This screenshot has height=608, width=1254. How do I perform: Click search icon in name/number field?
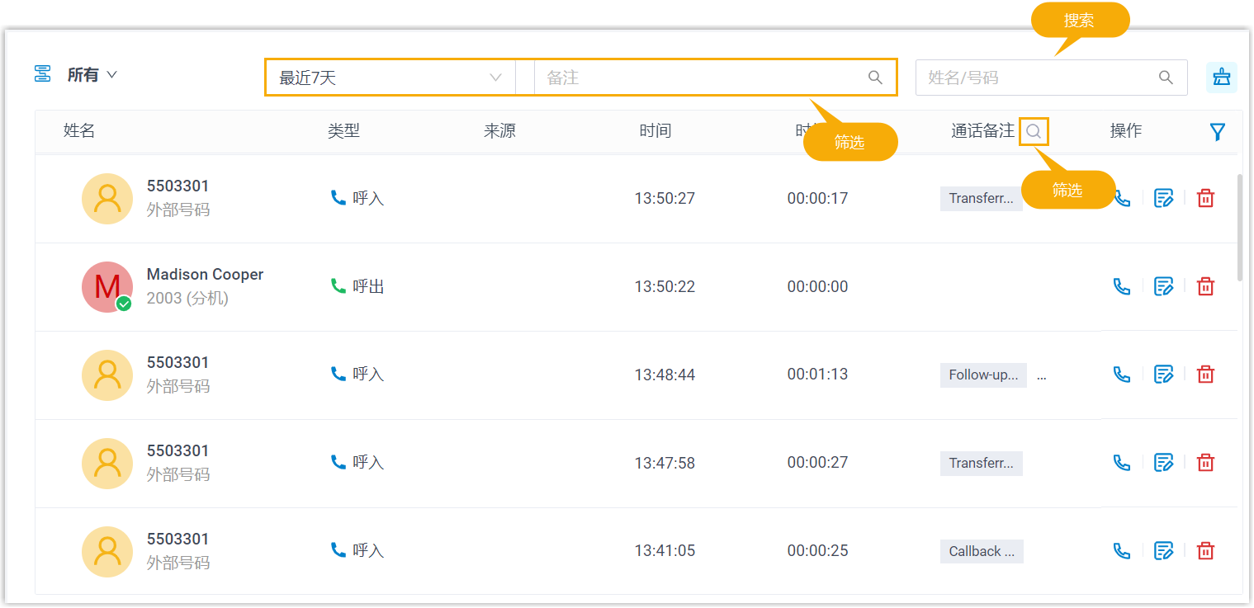(x=1166, y=78)
